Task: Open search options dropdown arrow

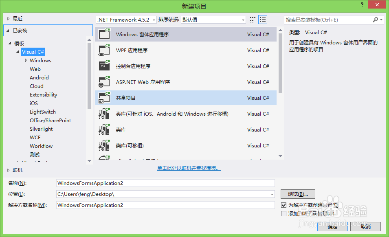Action: point(381,20)
